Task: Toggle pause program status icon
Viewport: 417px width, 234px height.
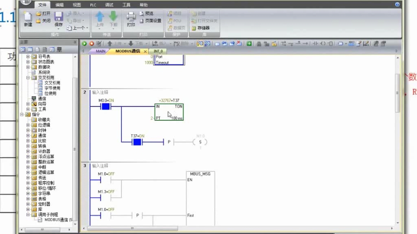Action: point(208,44)
